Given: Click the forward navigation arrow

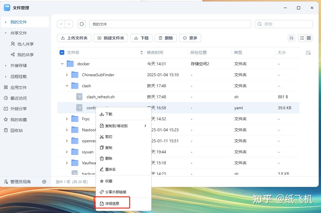Looking at the screenshot, I should pos(69,24).
